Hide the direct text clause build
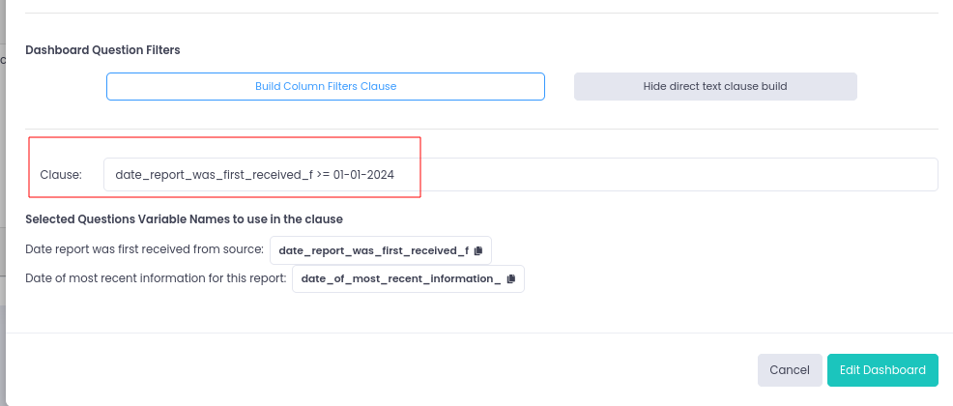This screenshot has height=406, width=953. tap(715, 86)
